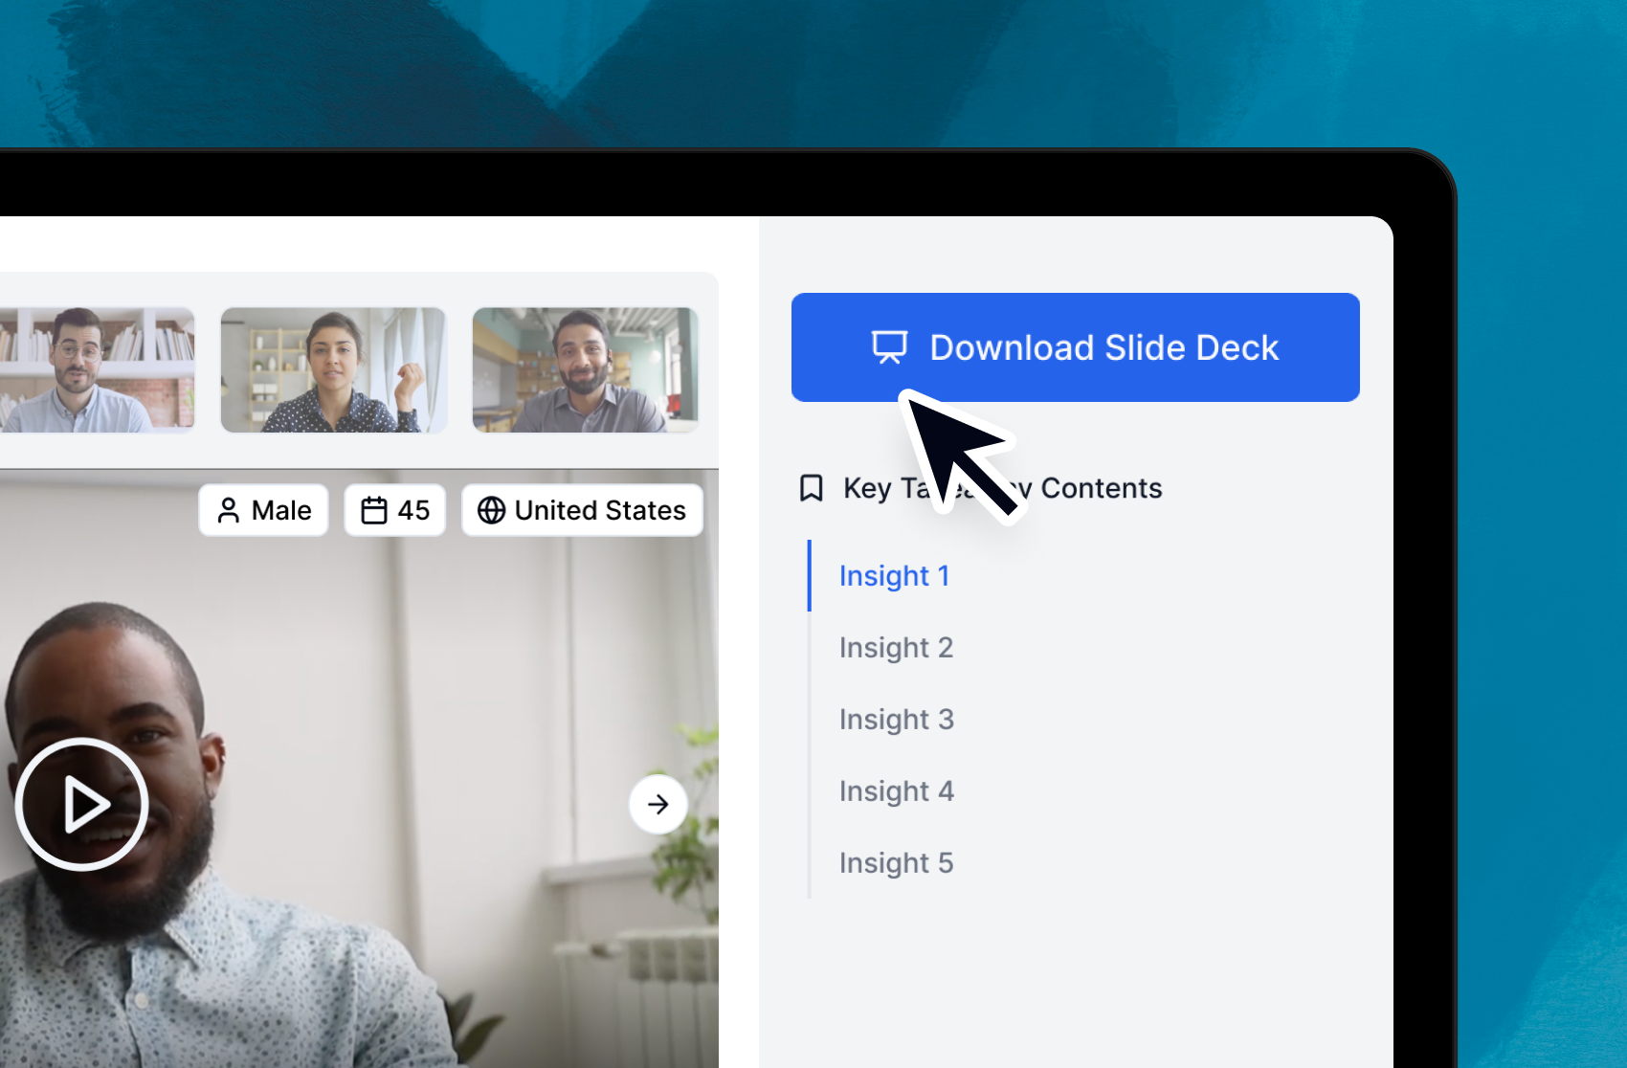Click the age 45 label
Viewport: 1627px width, 1068px height.
point(413,511)
